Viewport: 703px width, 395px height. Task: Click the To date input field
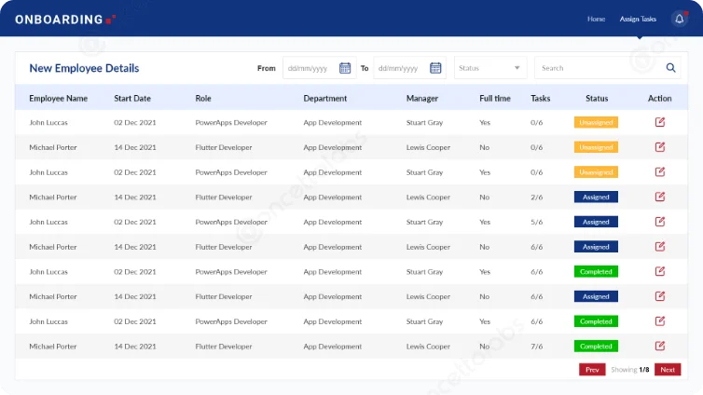[401, 68]
